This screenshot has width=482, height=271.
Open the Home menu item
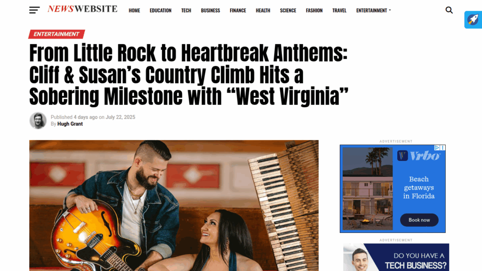134,10
